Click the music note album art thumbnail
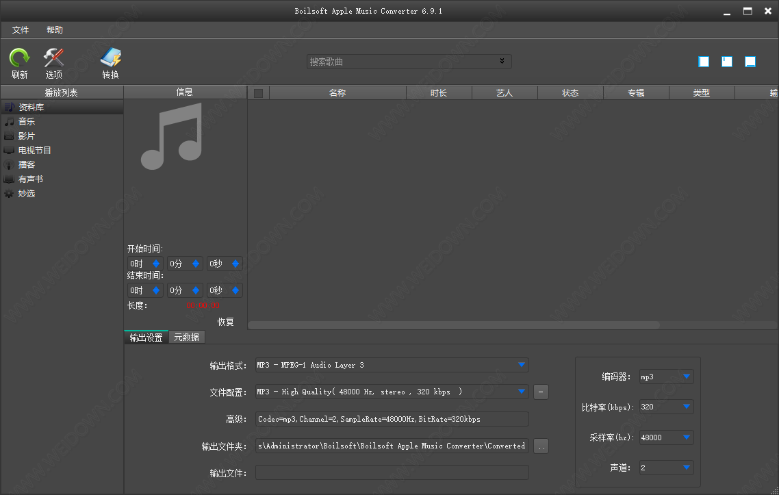This screenshot has height=495, width=779. (172, 136)
